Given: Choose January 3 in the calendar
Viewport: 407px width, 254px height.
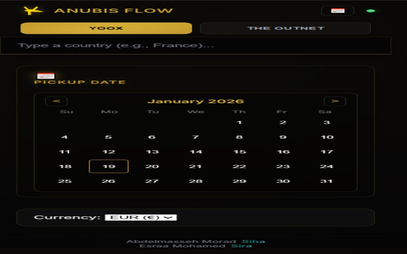Looking at the screenshot, I should pos(327,122).
